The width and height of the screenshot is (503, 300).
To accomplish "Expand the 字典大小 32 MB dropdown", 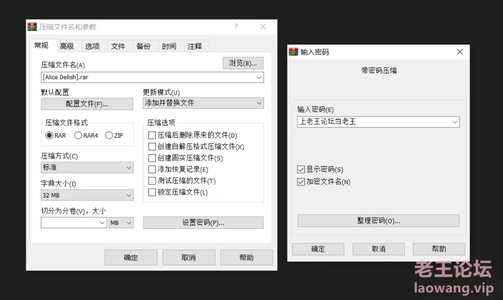I will (x=129, y=196).
